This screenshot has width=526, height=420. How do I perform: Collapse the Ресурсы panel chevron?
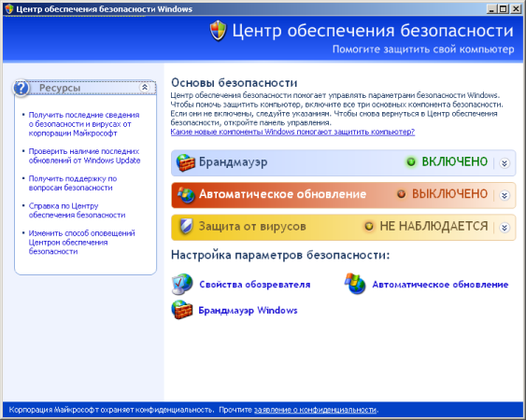145,88
